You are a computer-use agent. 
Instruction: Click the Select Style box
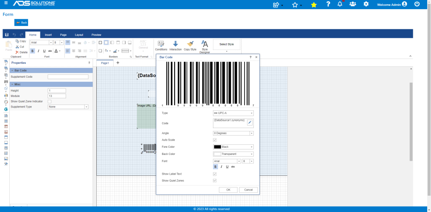(x=227, y=44)
